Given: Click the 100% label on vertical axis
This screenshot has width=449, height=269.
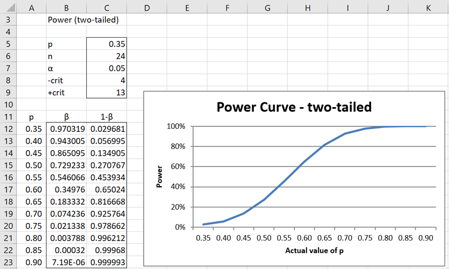Looking at the screenshot, I should pos(176,126).
